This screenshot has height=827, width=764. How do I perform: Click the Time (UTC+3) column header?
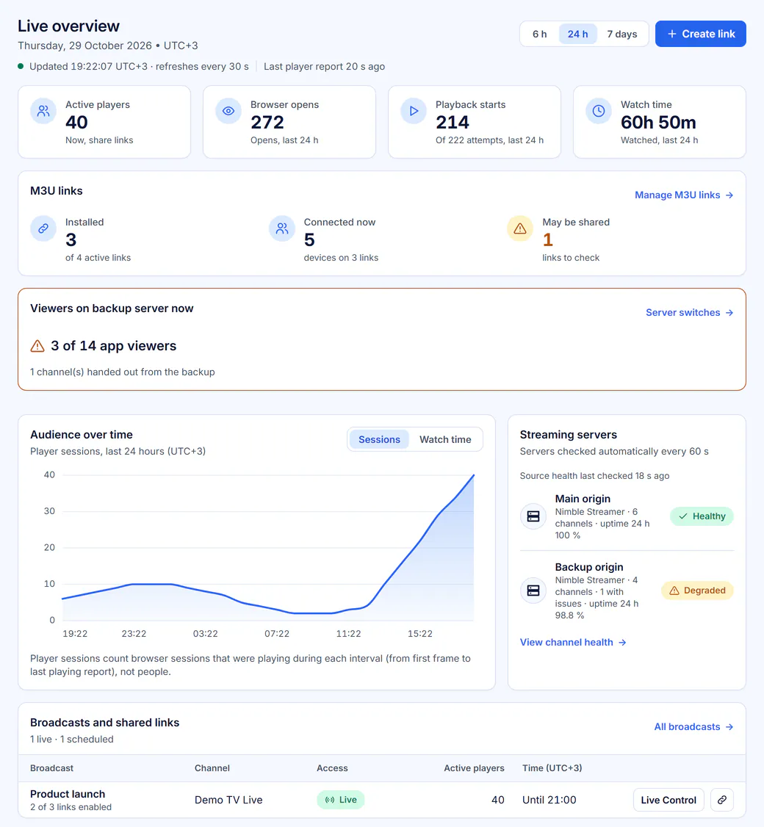552,768
